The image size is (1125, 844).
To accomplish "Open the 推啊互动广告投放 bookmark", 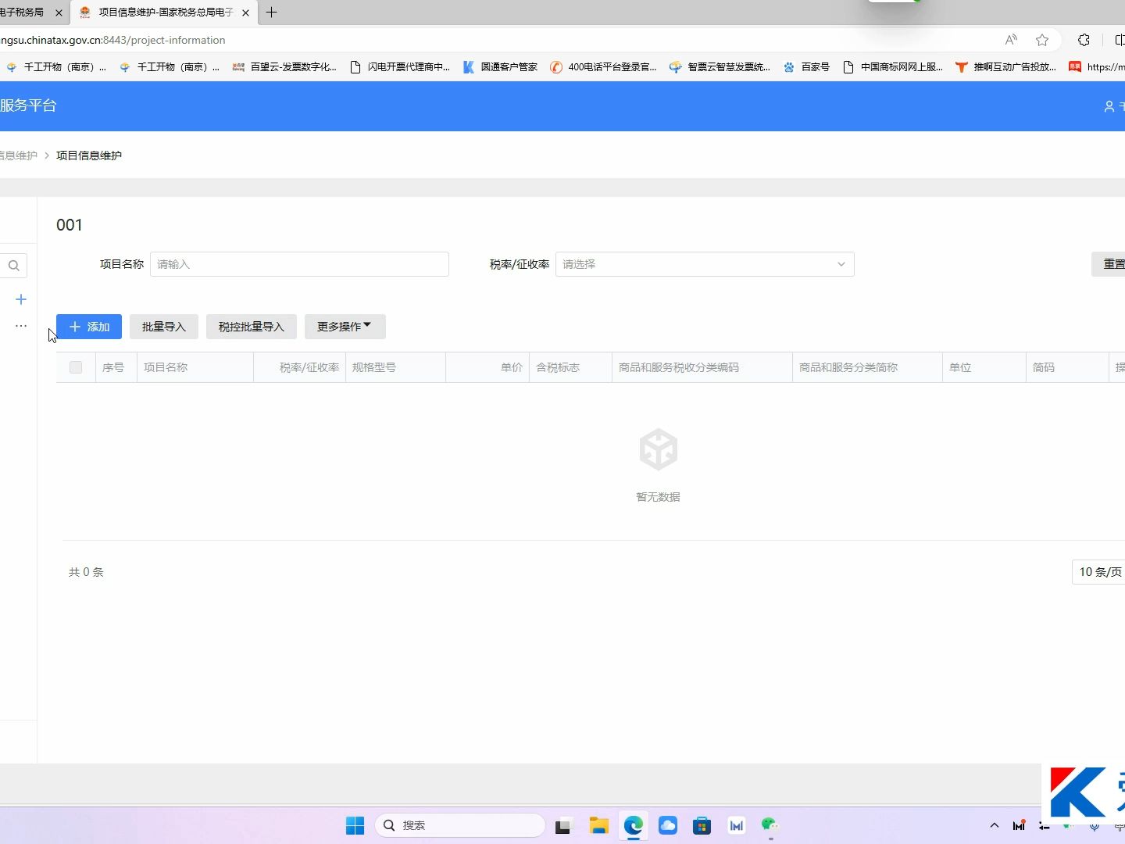I will pos(1005,67).
